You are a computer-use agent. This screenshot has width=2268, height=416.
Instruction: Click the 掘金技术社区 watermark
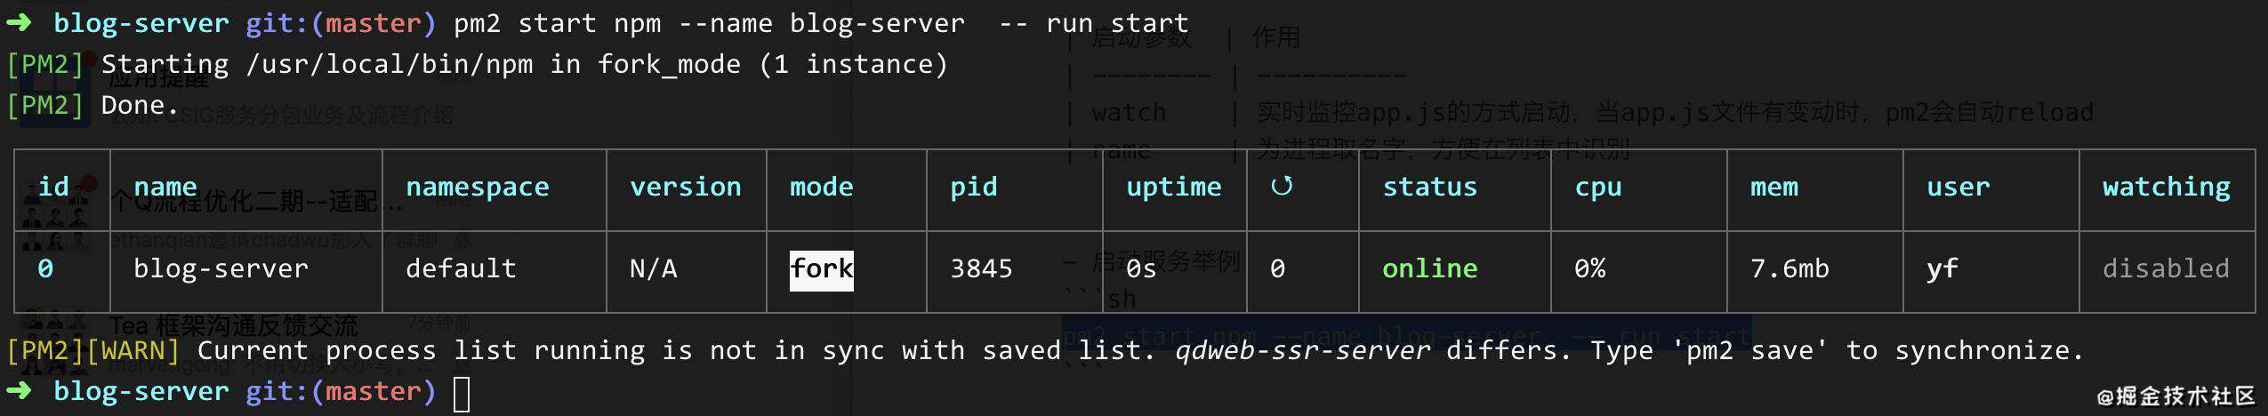(x=2177, y=396)
